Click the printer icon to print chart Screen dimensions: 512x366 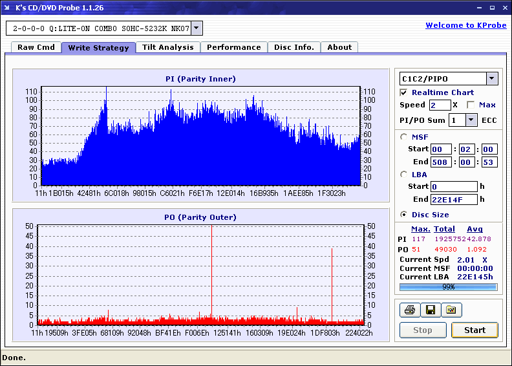tap(409, 310)
